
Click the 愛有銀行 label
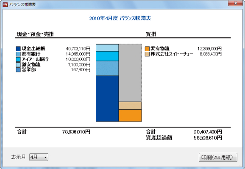[31, 54]
